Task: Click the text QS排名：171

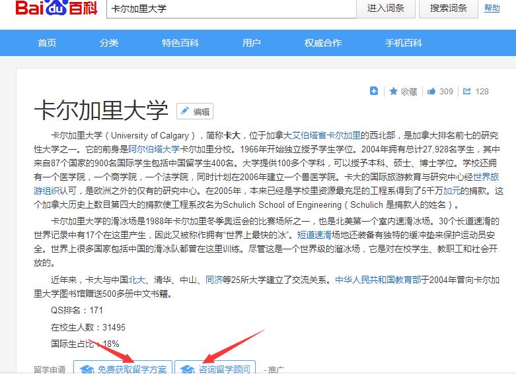Action: point(77,310)
